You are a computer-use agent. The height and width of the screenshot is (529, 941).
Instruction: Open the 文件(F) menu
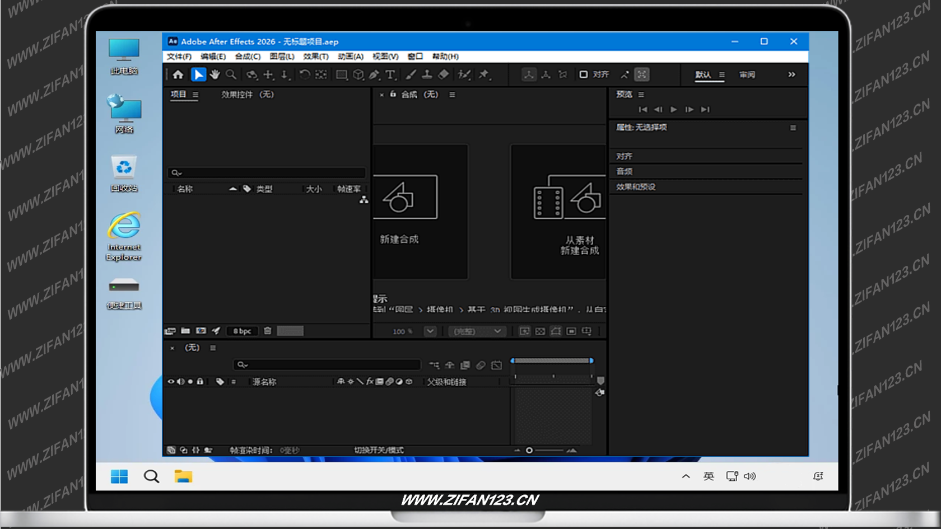(x=179, y=57)
